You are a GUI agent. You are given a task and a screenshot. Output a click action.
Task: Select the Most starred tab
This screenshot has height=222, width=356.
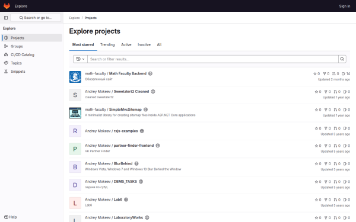tap(83, 44)
